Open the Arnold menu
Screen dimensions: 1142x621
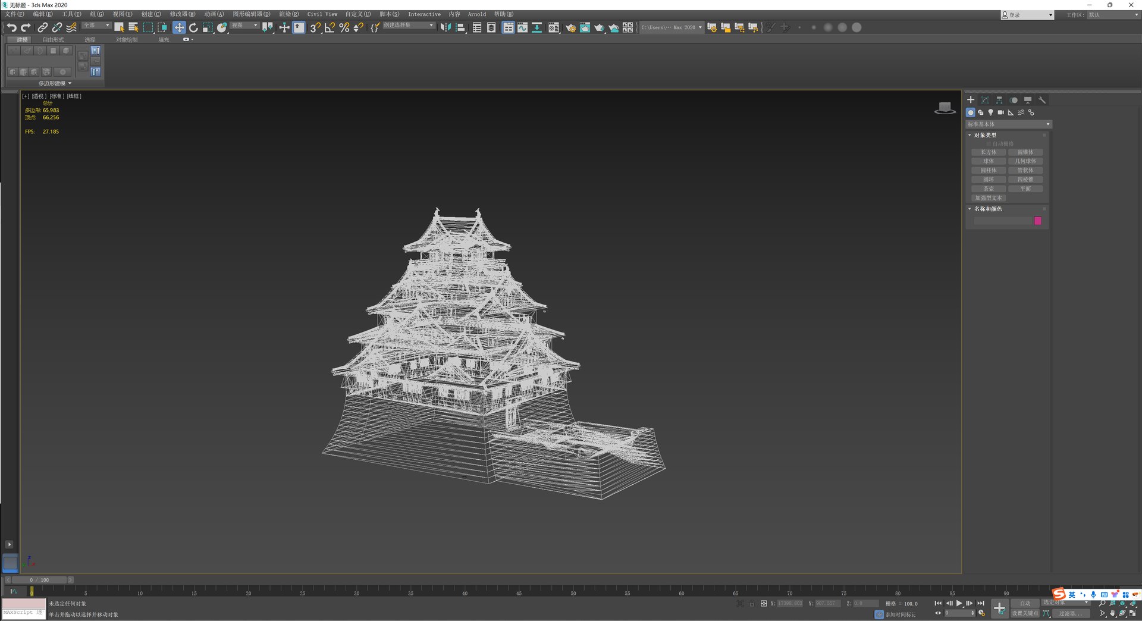point(477,14)
